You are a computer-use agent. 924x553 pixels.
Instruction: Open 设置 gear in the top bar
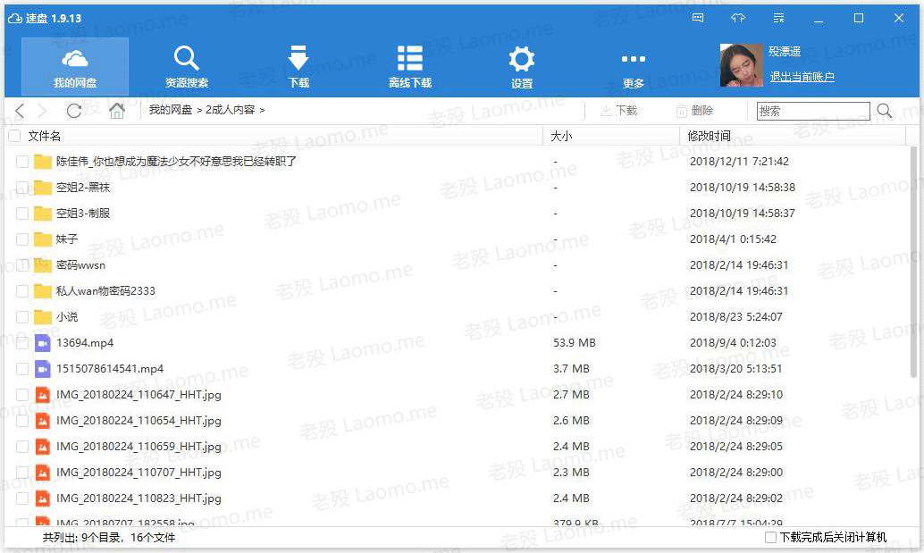click(522, 66)
